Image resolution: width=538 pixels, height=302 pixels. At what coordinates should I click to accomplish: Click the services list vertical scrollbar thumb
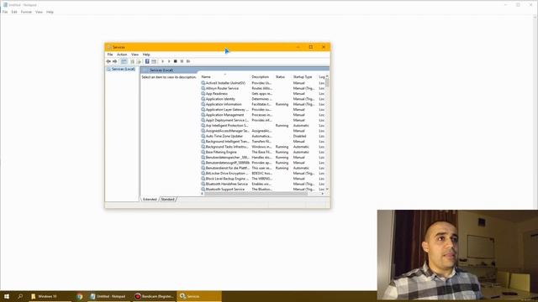[327, 82]
